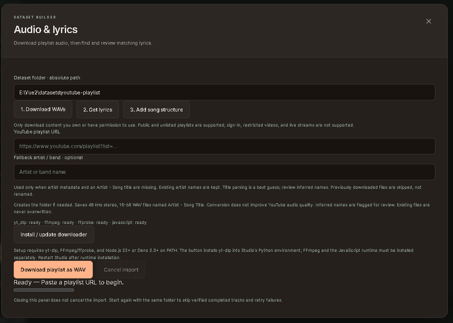Click Install / update downloader button
The image size is (453, 323).
[54, 235]
